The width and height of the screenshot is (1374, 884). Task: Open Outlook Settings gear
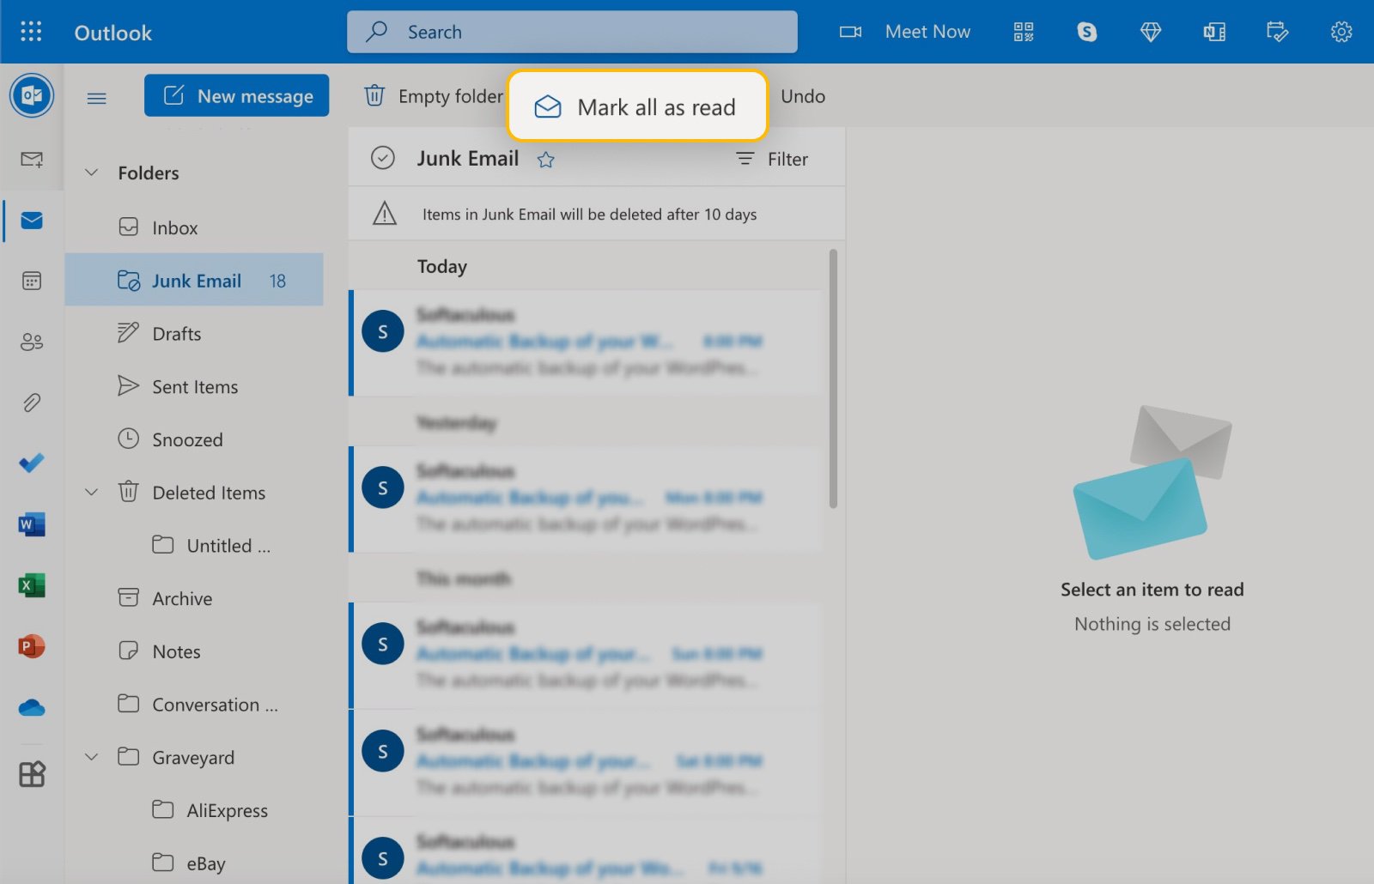coord(1341,32)
